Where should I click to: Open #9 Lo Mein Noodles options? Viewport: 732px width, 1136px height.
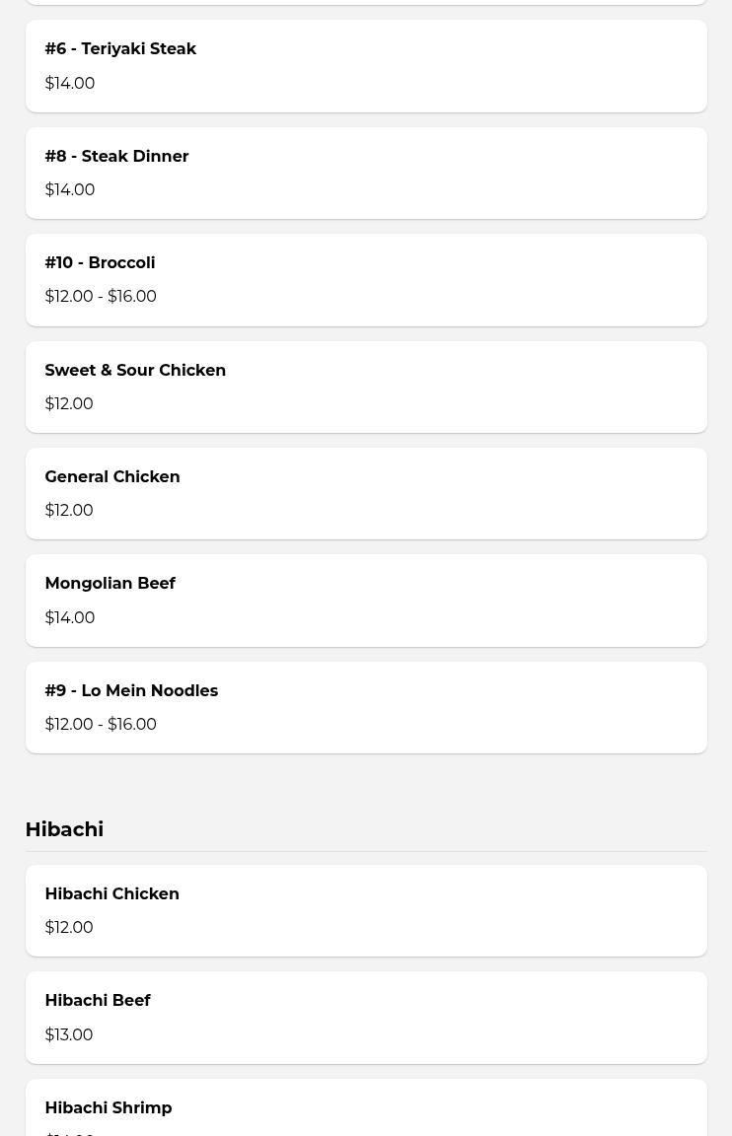pos(131,690)
